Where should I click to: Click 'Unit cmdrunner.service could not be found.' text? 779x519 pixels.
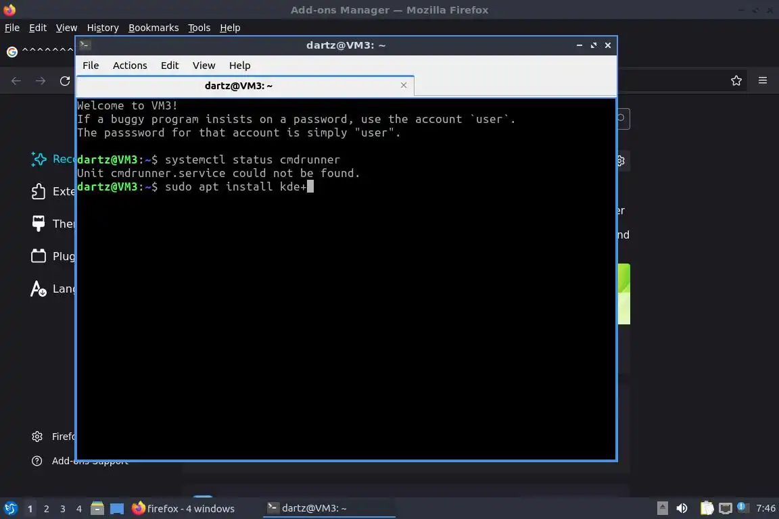[x=218, y=173]
